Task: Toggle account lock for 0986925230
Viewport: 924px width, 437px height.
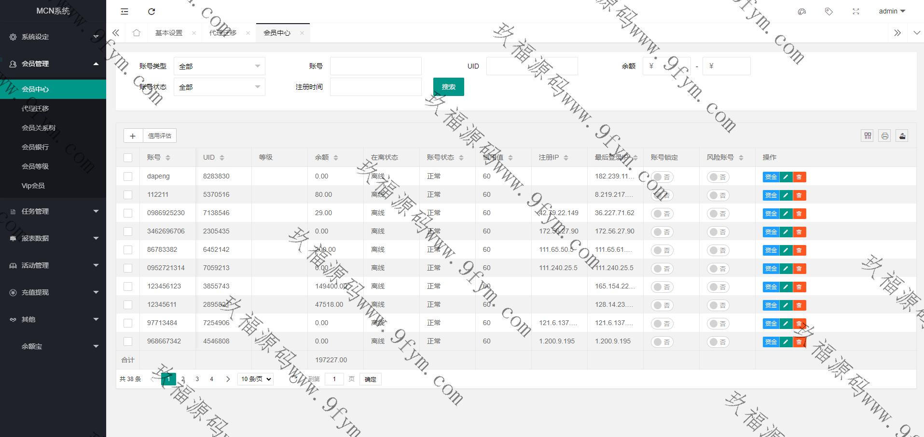Action: [662, 214]
